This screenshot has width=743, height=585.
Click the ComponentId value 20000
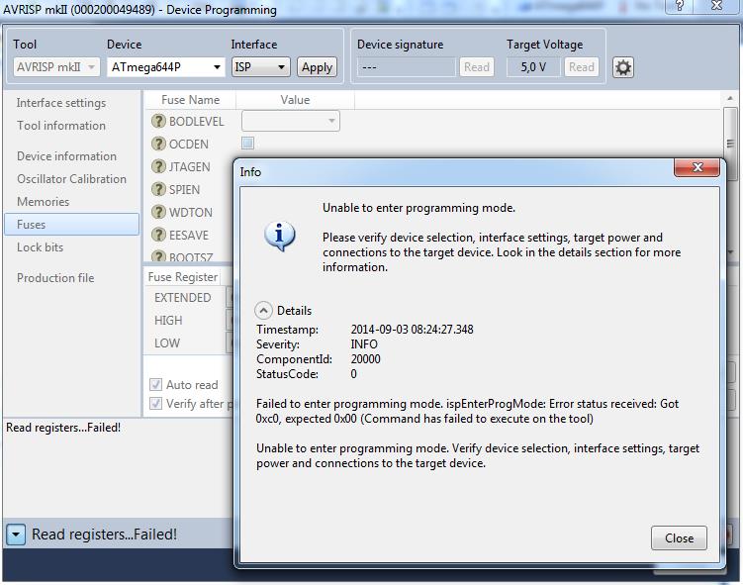[x=365, y=359]
